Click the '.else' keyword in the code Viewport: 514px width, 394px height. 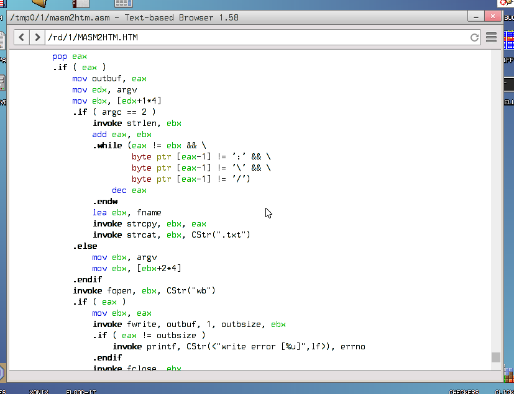85,246
